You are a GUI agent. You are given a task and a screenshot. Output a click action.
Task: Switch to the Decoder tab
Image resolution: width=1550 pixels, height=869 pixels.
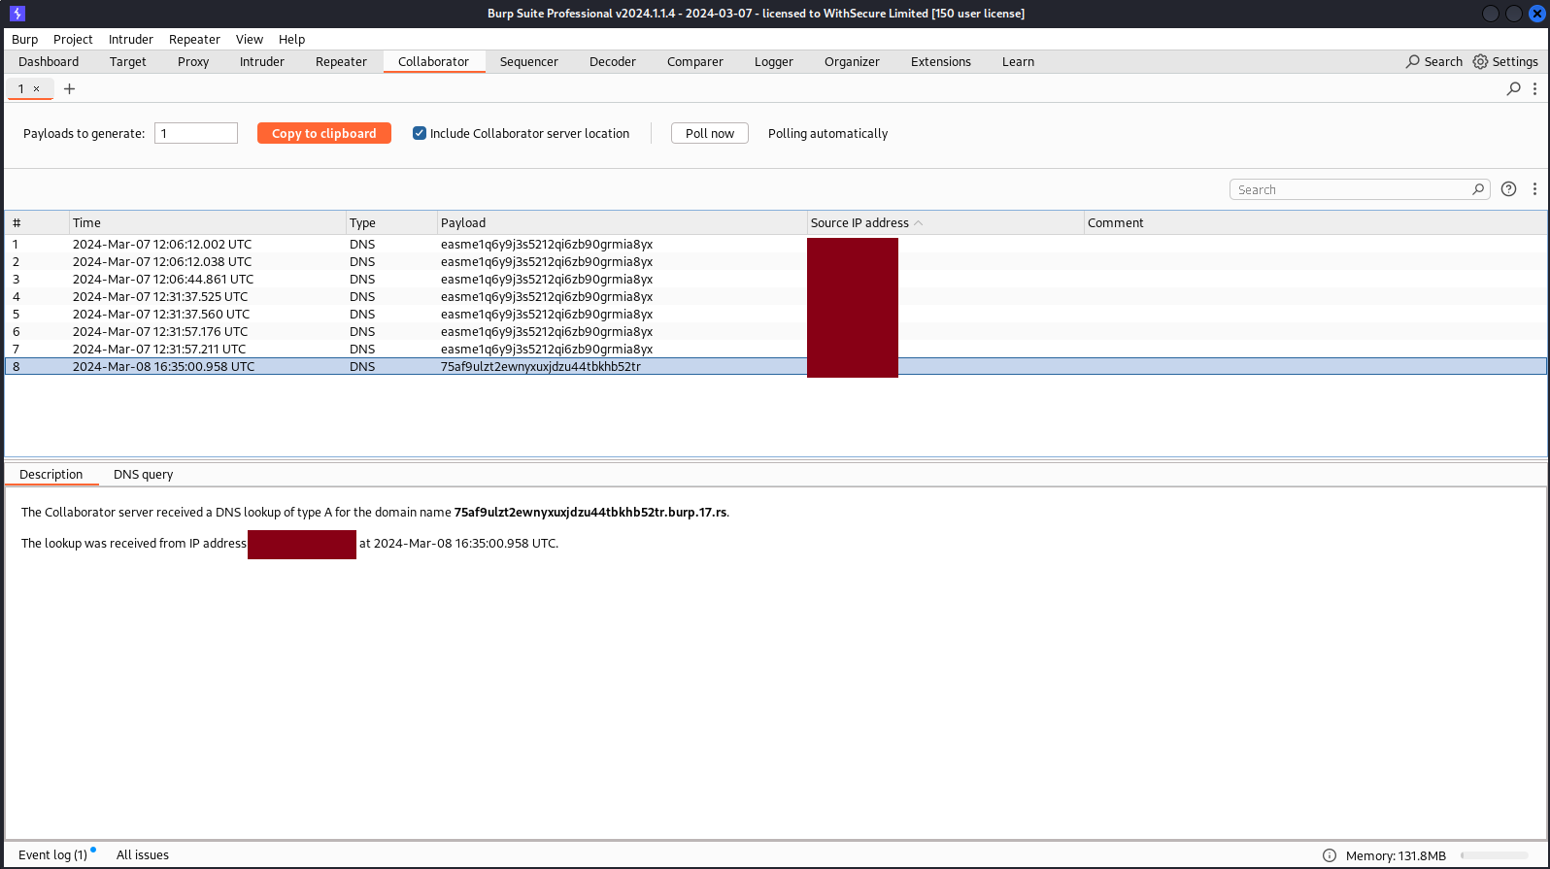pyautogui.click(x=613, y=61)
